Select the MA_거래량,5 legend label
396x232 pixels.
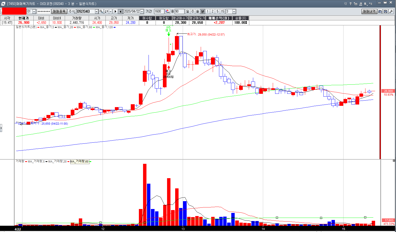point(36,161)
